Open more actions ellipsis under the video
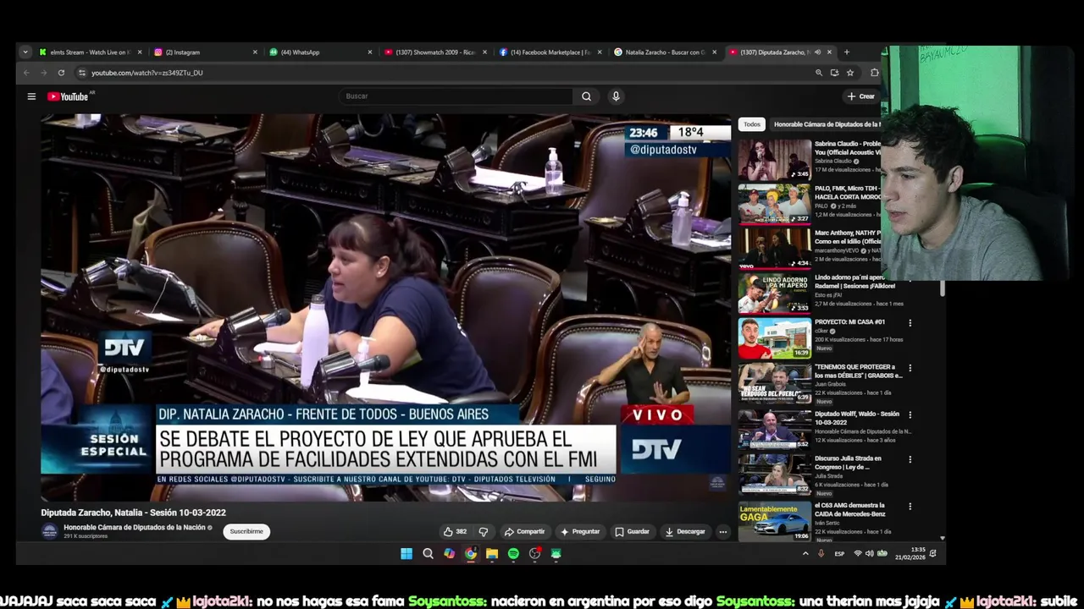The image size is (1084, 609). (722, 531)
